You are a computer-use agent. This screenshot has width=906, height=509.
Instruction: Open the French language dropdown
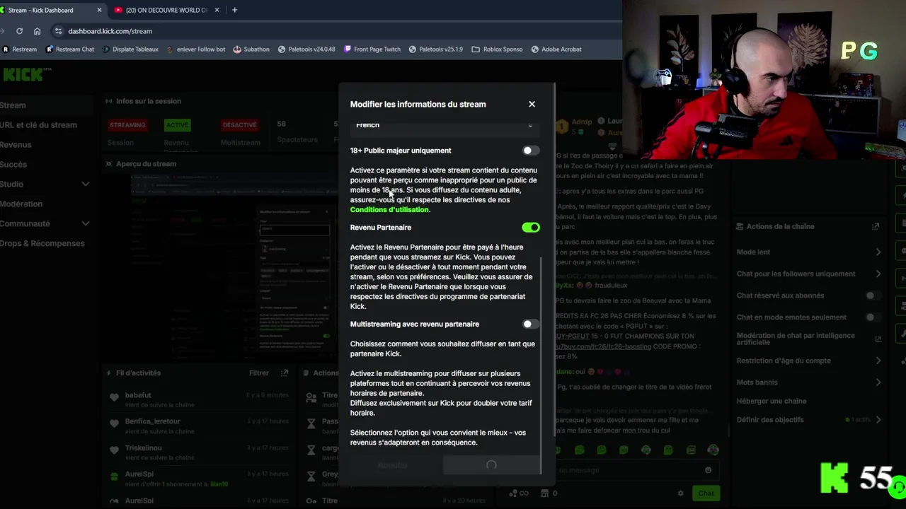[x=444, y=125]
